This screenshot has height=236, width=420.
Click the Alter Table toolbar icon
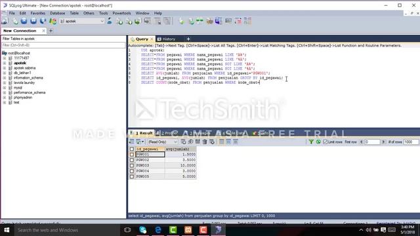[x=157, y=21]
